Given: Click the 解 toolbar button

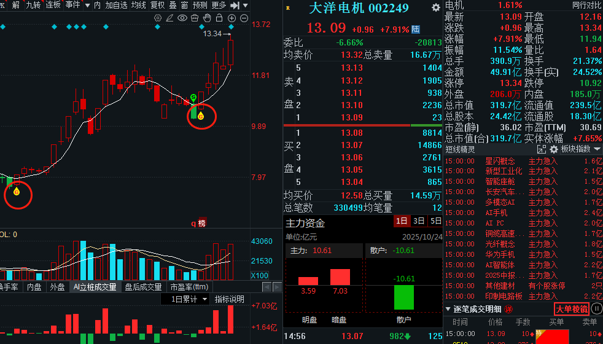Looking at the screenshot, I should pos(16,5).
